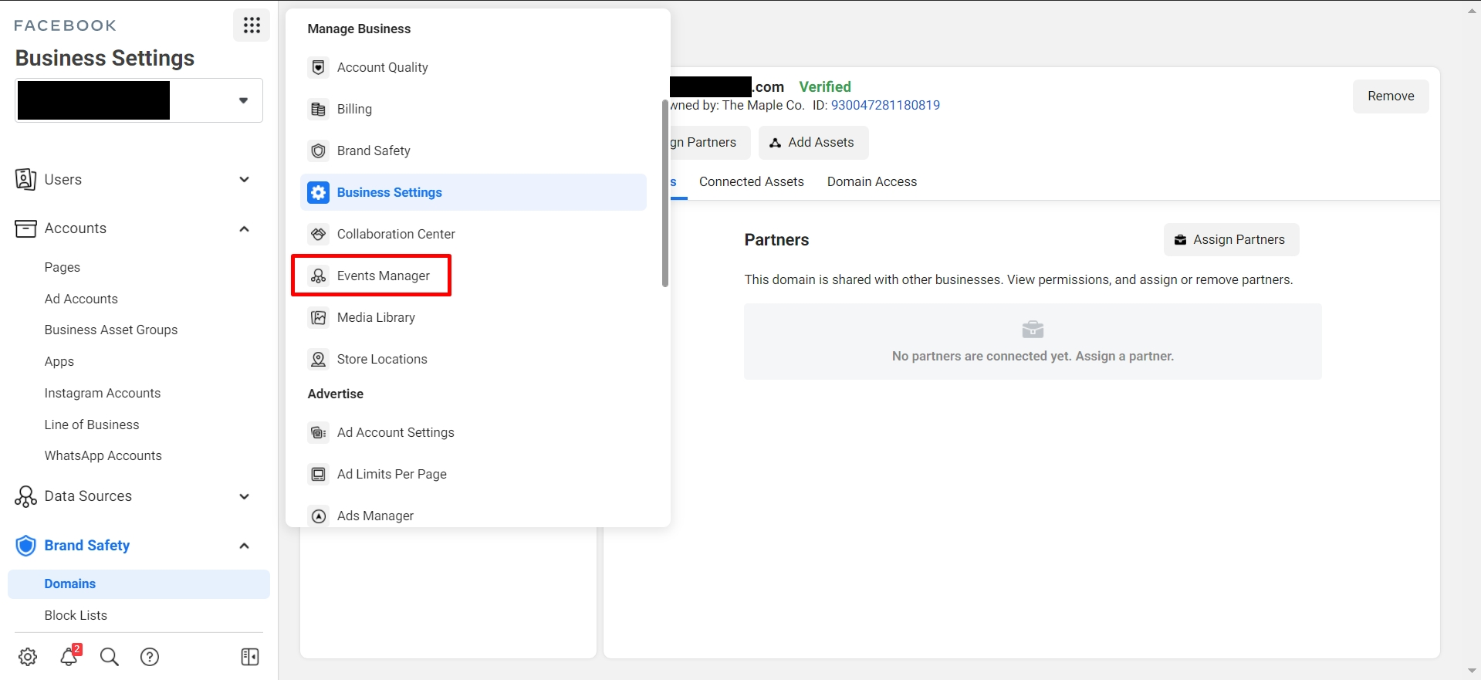Open WhatsApp Accounts in sidebar
Viewport: 1481px width, 680px height.
click(103, 455)
